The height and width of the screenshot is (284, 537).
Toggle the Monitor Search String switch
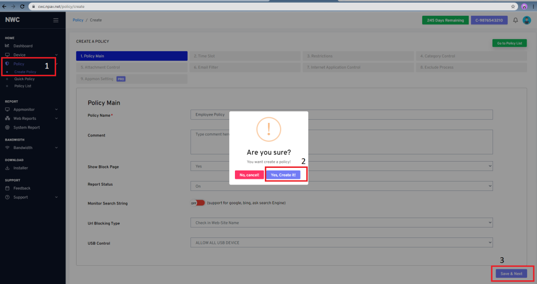(198, 203)
